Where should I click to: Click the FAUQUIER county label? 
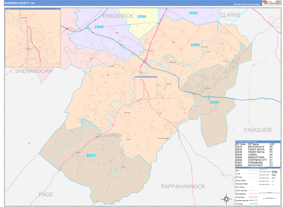258,129
